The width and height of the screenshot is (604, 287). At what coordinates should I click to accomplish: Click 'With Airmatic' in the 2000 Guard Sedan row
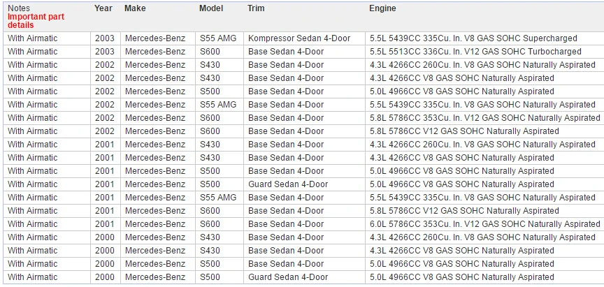pyautogui.click(x=32, y=277)
